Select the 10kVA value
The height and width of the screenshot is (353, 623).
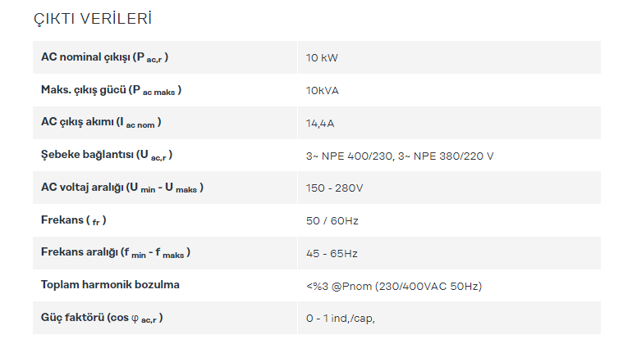point(323,91)
